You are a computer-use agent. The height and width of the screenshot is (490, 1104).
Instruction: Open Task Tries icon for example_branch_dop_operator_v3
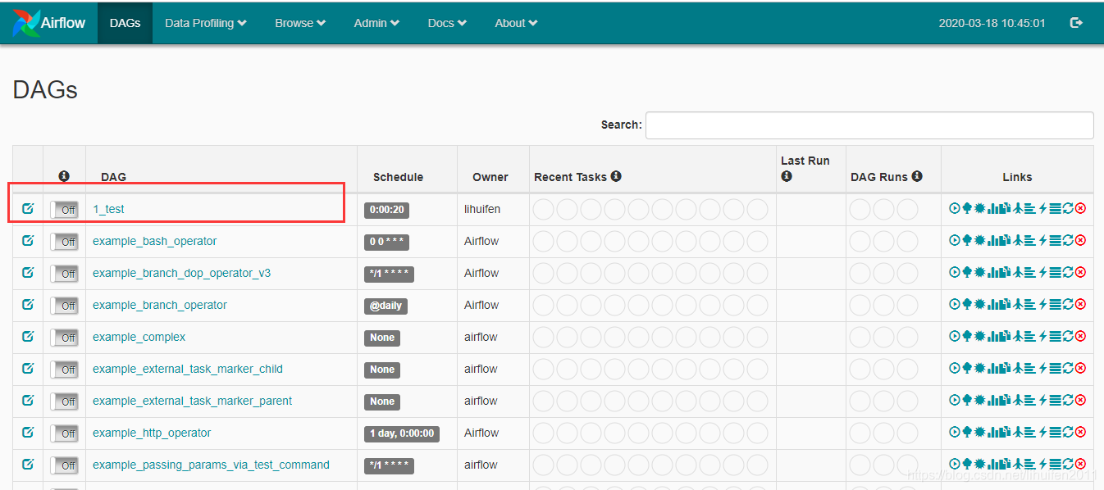tap(1005, 272)
